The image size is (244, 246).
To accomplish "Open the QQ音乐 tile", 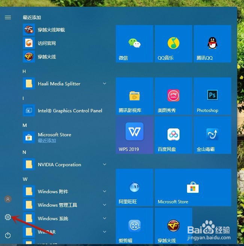I will point(173,44).
